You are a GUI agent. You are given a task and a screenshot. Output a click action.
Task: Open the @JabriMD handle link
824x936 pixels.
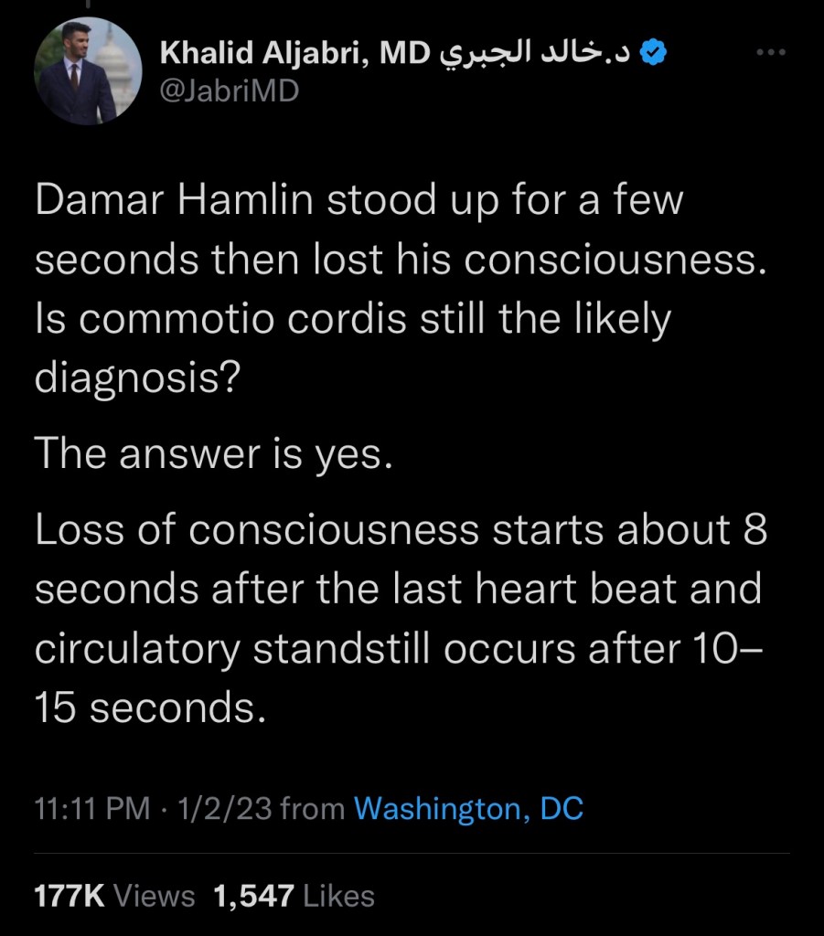click(x=229, y=91)
